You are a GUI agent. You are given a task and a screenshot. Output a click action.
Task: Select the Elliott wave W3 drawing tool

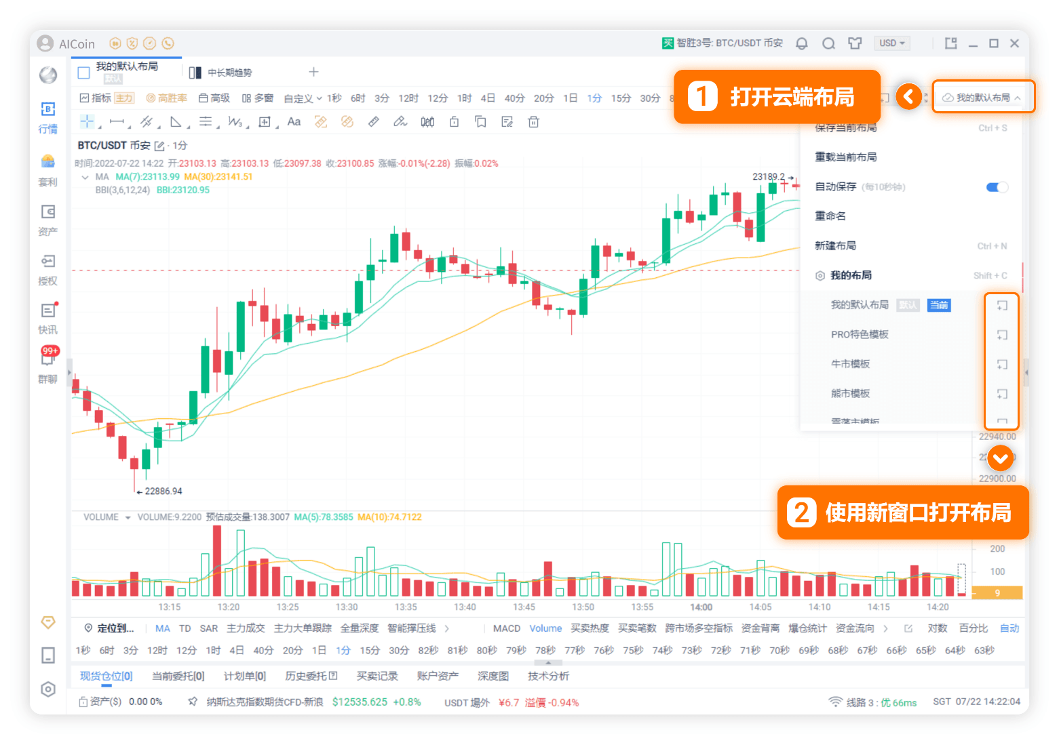coord(235,122)
